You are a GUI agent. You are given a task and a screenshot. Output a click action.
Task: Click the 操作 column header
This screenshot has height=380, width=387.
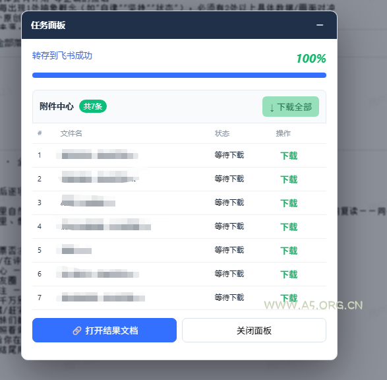tap(283, 133)
